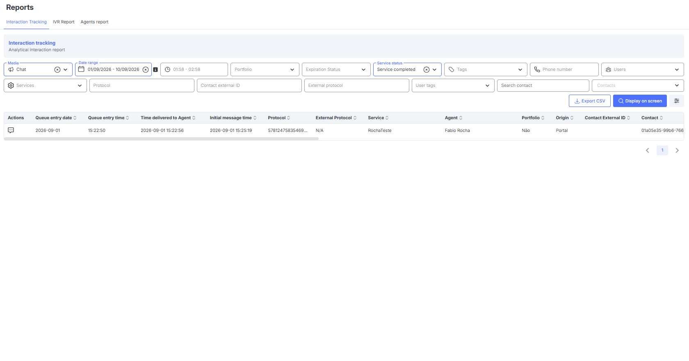Clear the Service completed status filter
This screenshot has width=689, height=361.
(x=427, y=70)
